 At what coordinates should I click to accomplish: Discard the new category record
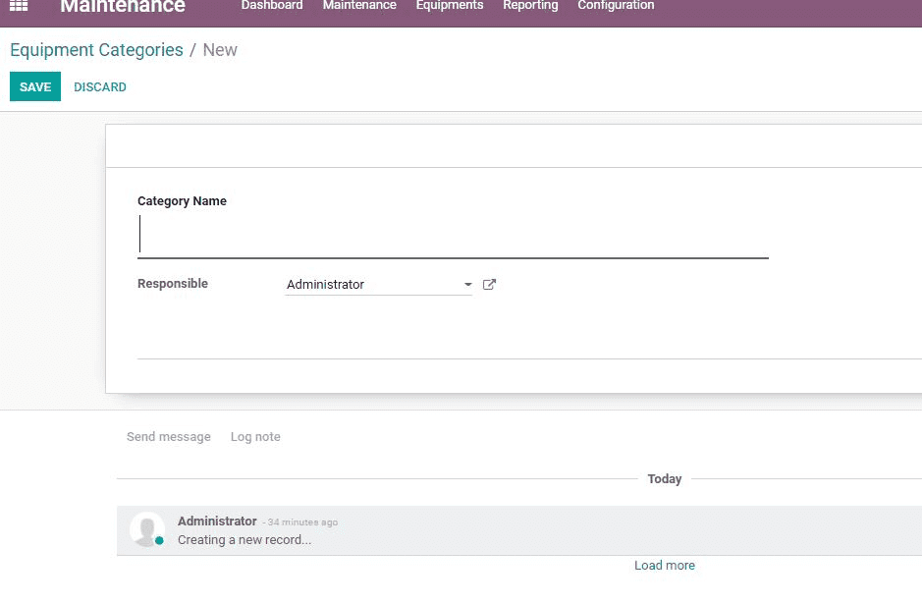(100, 87)
